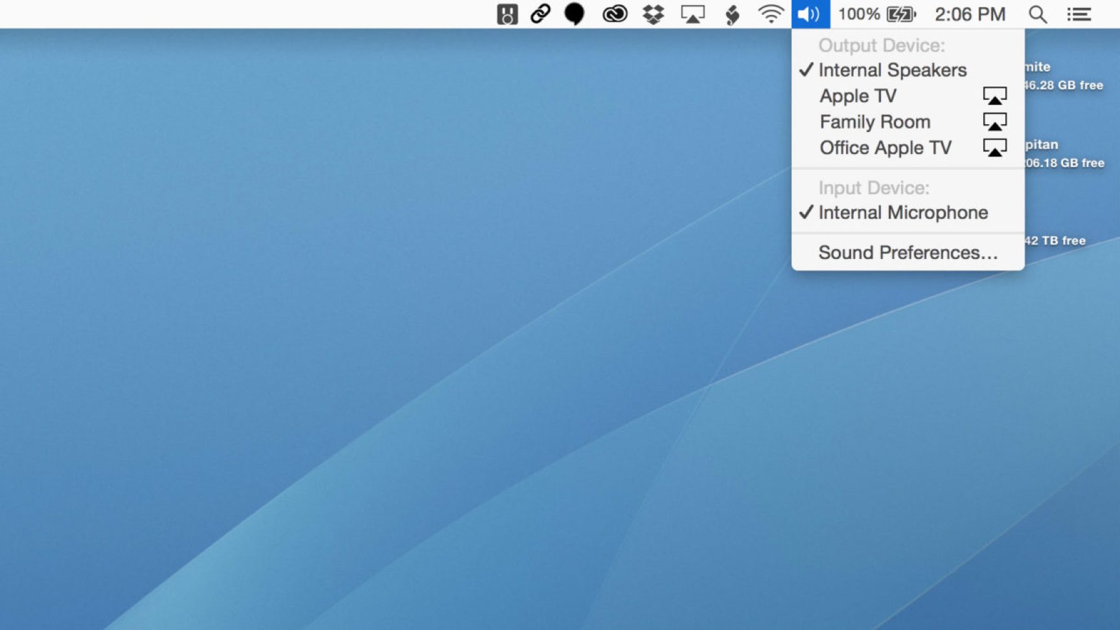
Task: Select Internal Microphone as input device
Action: [908, 212]
